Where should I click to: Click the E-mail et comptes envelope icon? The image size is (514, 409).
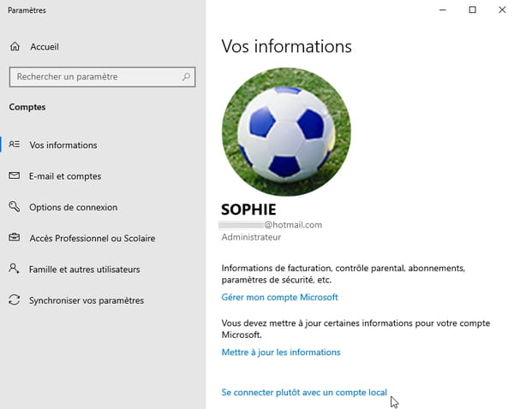[x=14, y=175]
